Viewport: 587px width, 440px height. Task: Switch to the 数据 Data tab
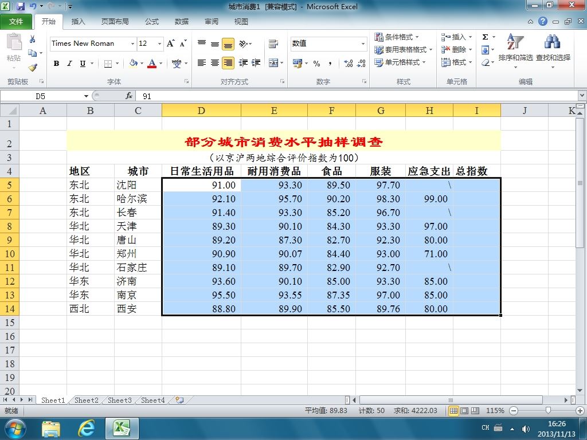pos(182,22)
